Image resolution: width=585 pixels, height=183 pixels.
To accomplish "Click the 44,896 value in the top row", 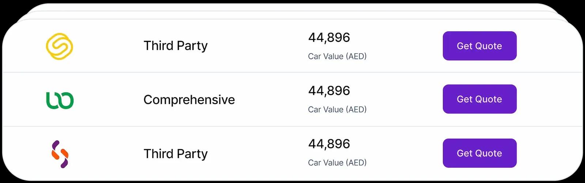I will click(x=329, y=38).
